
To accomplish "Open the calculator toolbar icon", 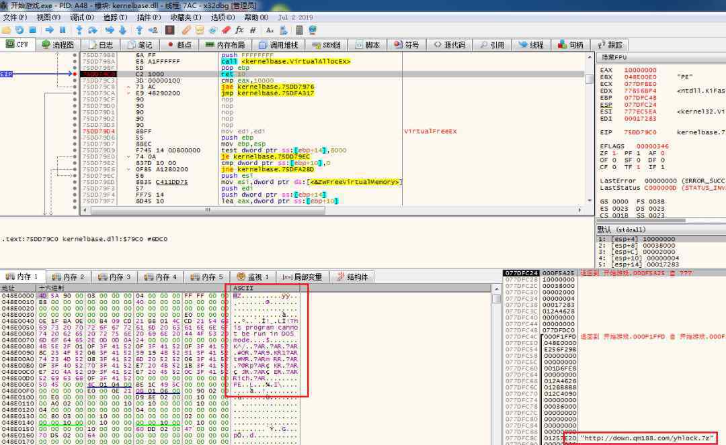I will pyautogui.click(x=299, y=30).
